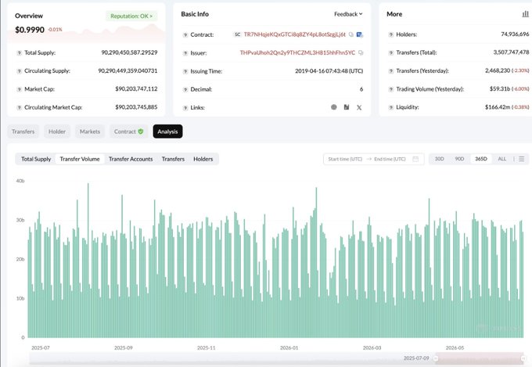
Task: Click the Issuing Time value 2019-04-16
Action: coord(329,71)
